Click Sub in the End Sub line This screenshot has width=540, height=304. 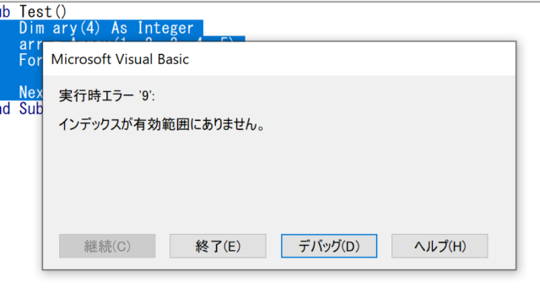tap(31, 109)
